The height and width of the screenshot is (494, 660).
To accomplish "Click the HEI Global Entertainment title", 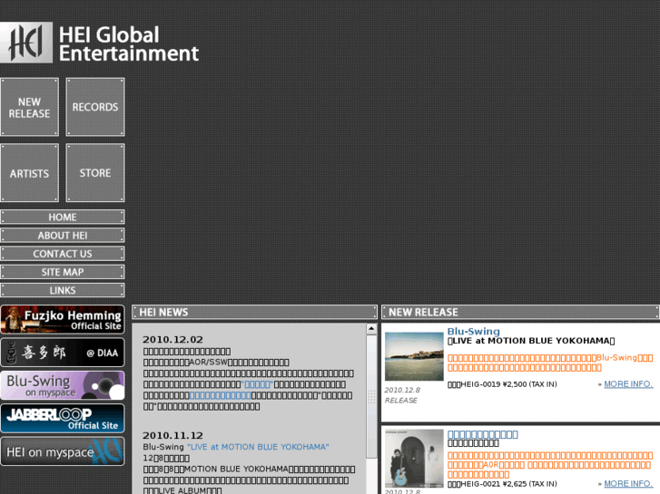I will point(128,44).
